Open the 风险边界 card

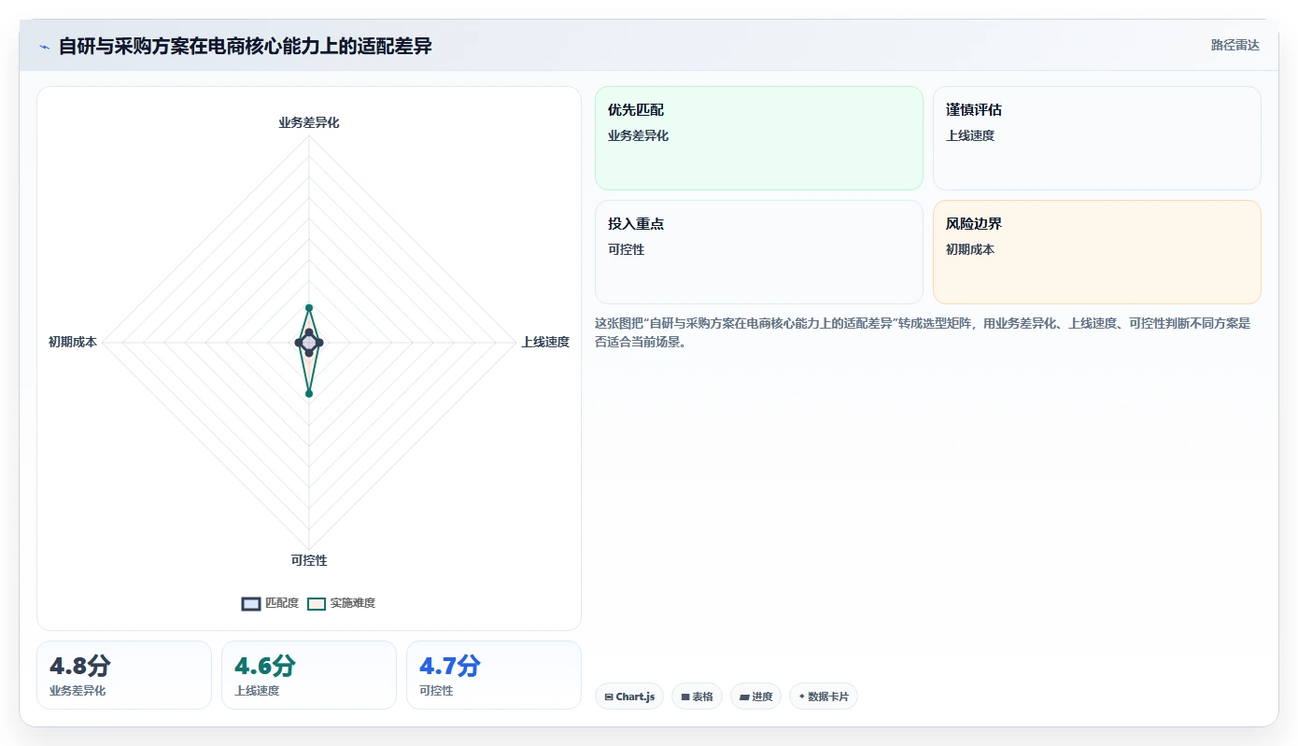(1097, 252)
